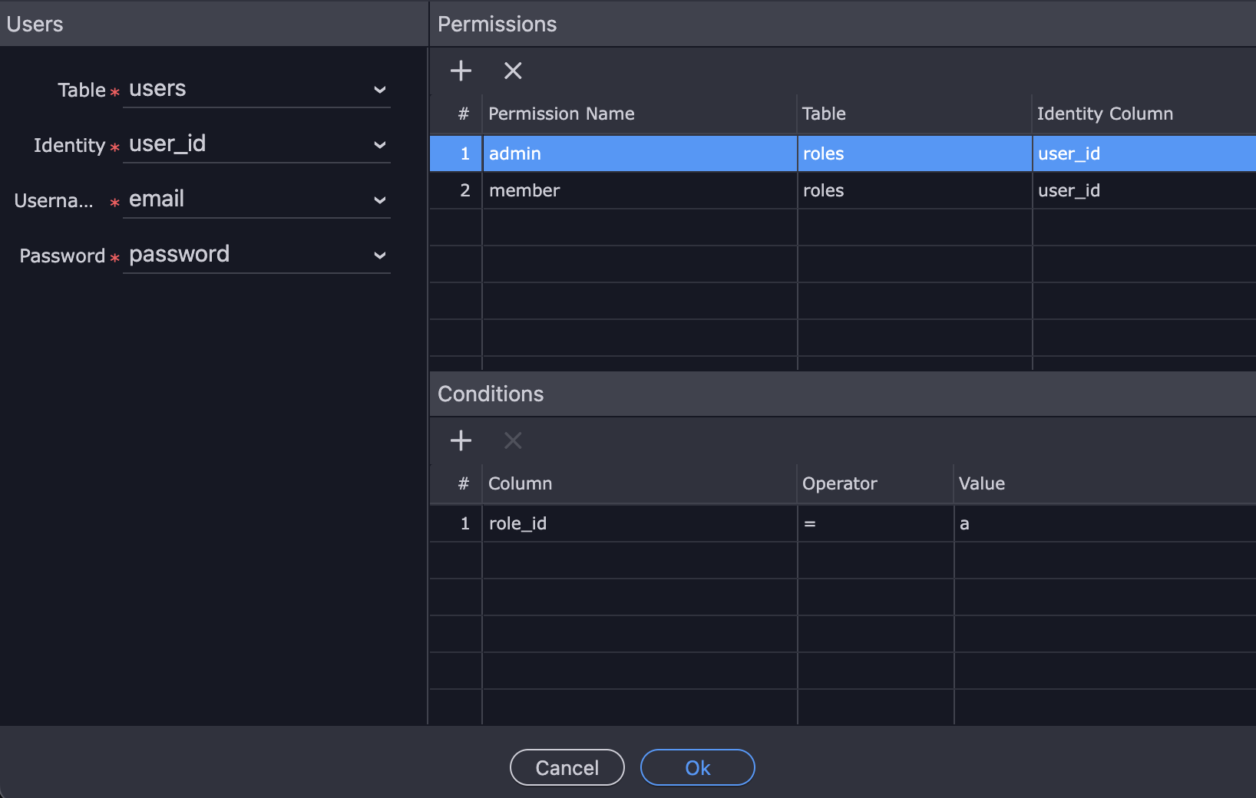Click the equals operator cell
Viewport: 1256px width, 798px height.
tap(875, 523)
